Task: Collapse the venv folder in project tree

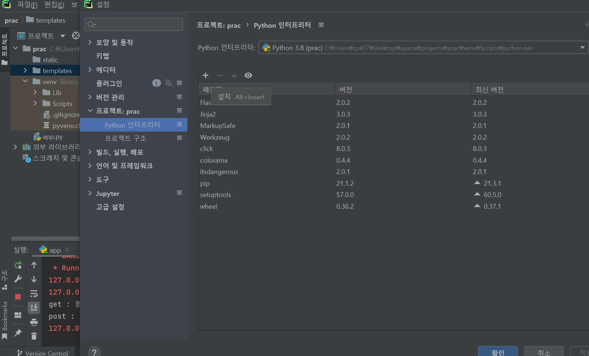Action: point(25,81)
